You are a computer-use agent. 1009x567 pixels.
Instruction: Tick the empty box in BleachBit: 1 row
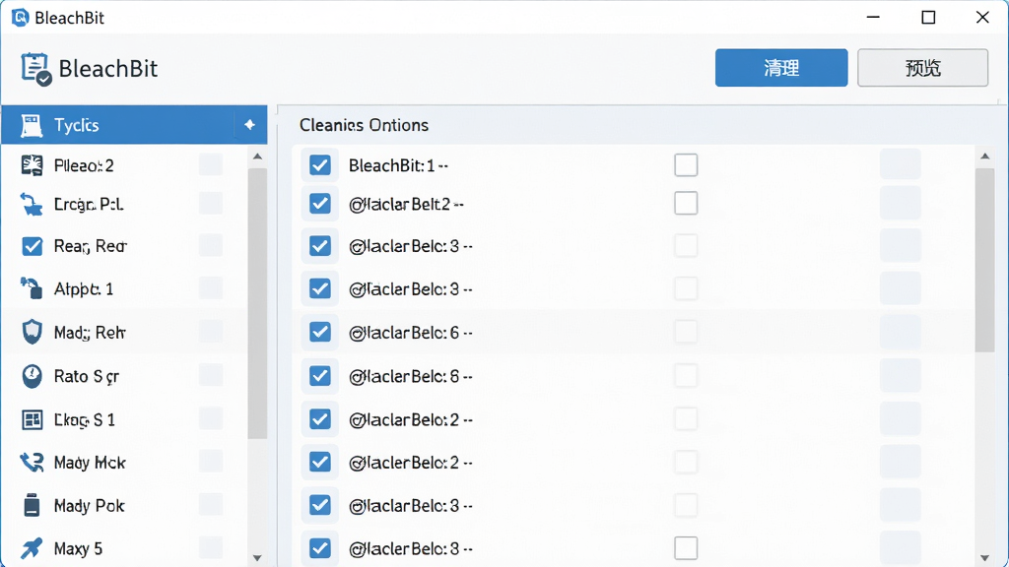686,165
